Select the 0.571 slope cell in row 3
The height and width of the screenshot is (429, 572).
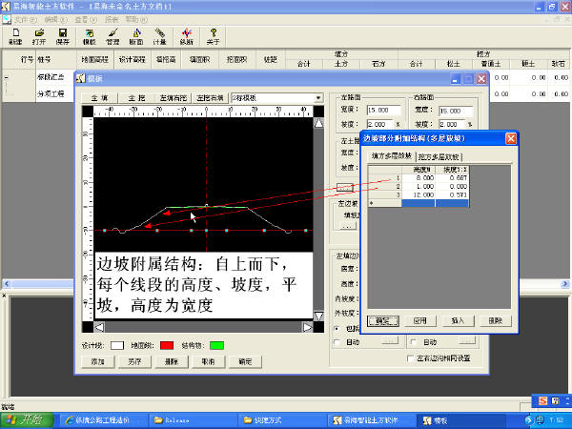point(452,195)
